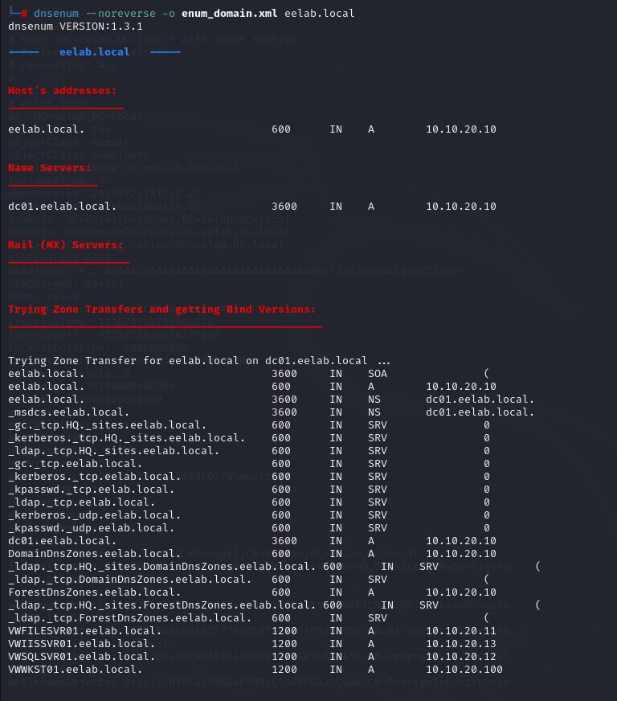The width and height of the screenshot is (617, 701).
Task: Click _ldap._tcp.DomainDnsZones.eelab.local. record
Action: tap(129, 580)
